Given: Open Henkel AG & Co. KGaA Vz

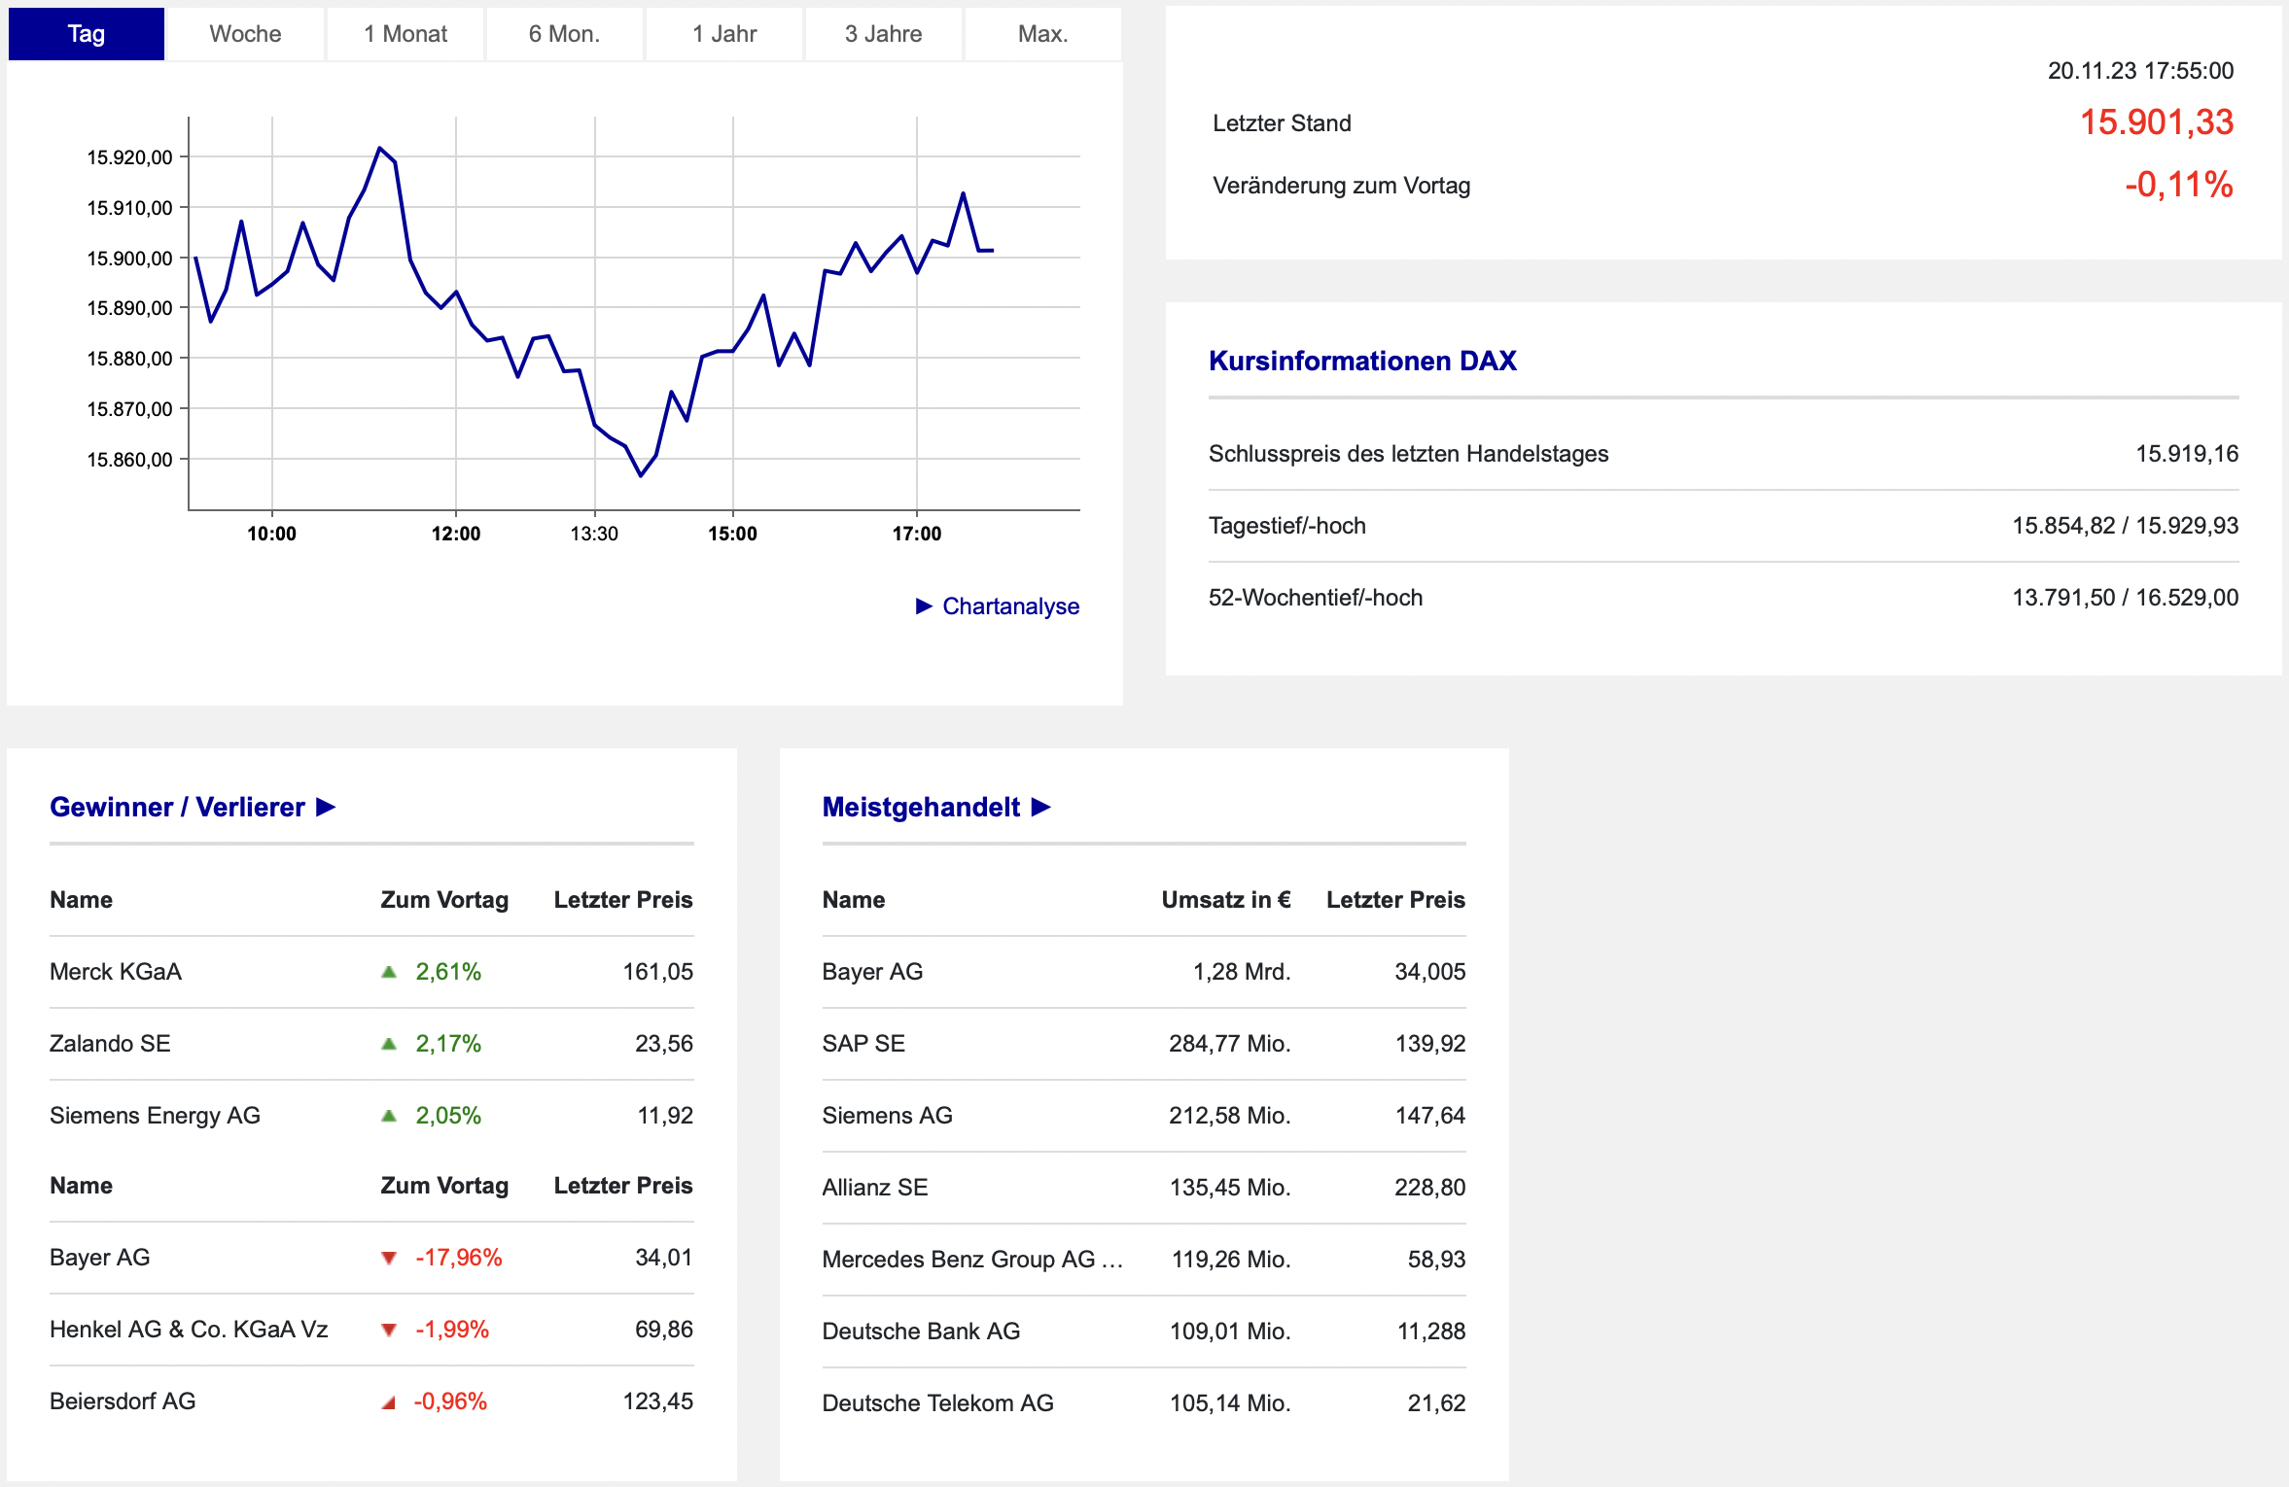Looking at the screenshot, I should pyautogui.click(x=189, y=1330).
